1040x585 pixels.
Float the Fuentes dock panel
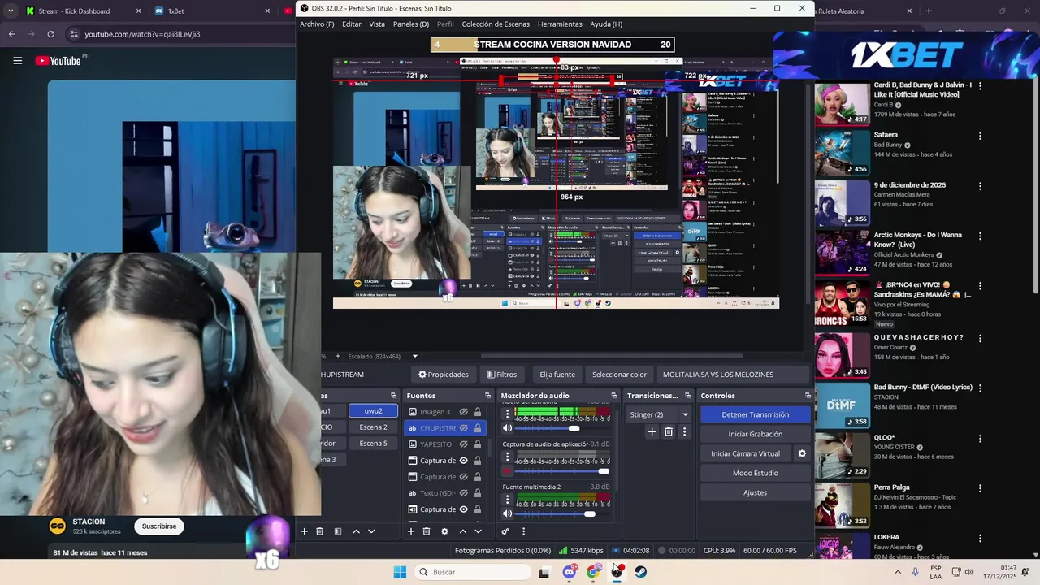[x=487, y=396]
